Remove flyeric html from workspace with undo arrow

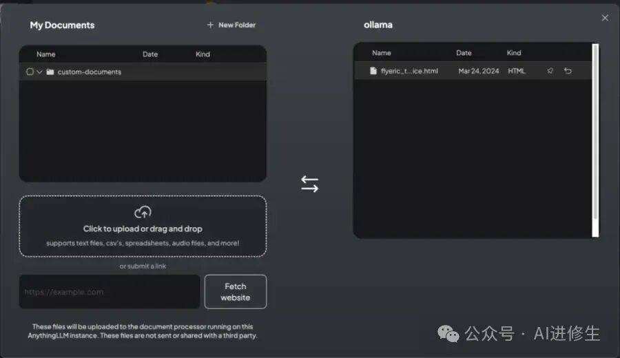click(x=568, y=71)
